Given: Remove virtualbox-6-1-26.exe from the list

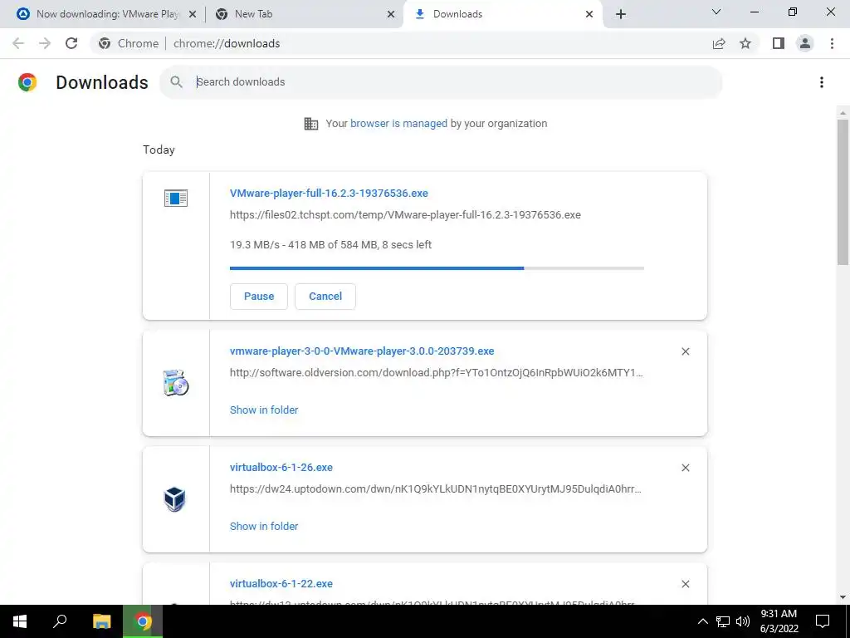Looking at the screenshot, I should tap(685, 468).
